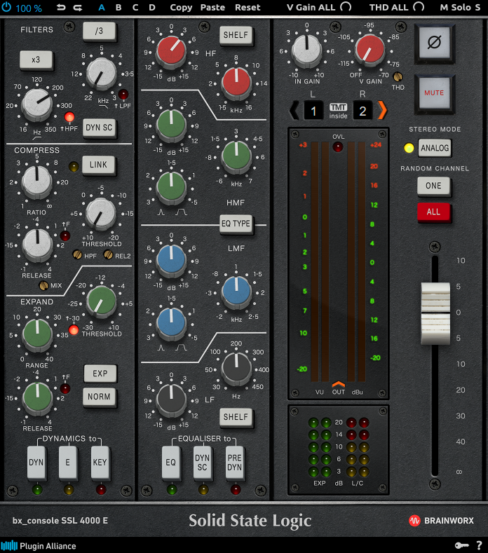Click the TMT inside logo
The width and height of the screenshot is (488, 553).
point(339,111)
